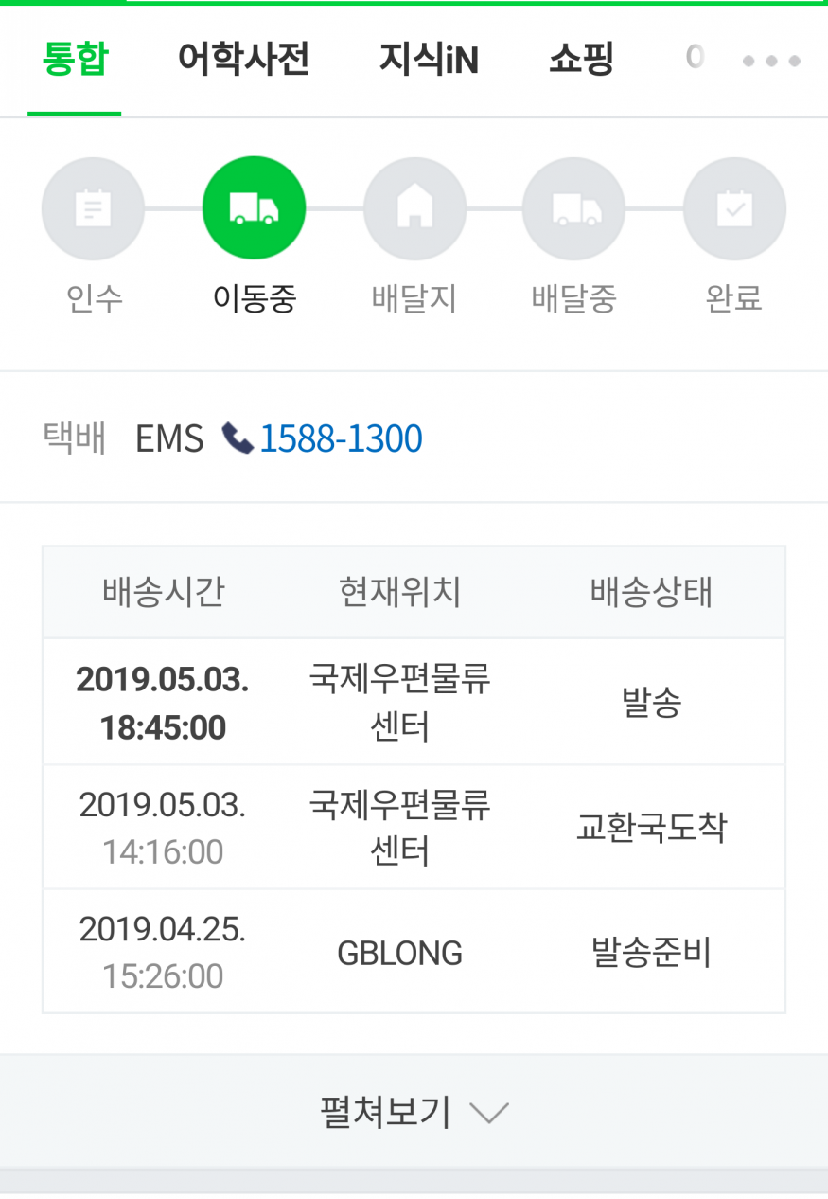Tap the 배달중 delivery truck icon

pyautogui.click(x=574, y=208)
